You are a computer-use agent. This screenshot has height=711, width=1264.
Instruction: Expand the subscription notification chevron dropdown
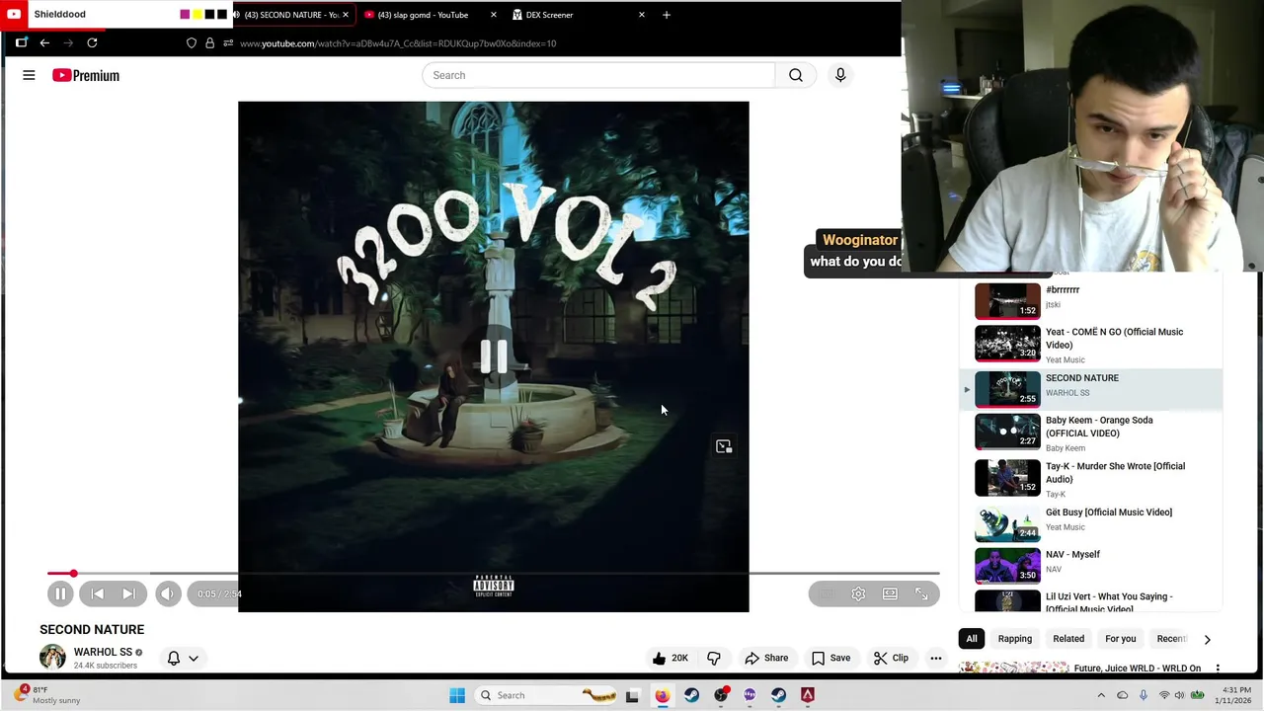tap(194, 658)
